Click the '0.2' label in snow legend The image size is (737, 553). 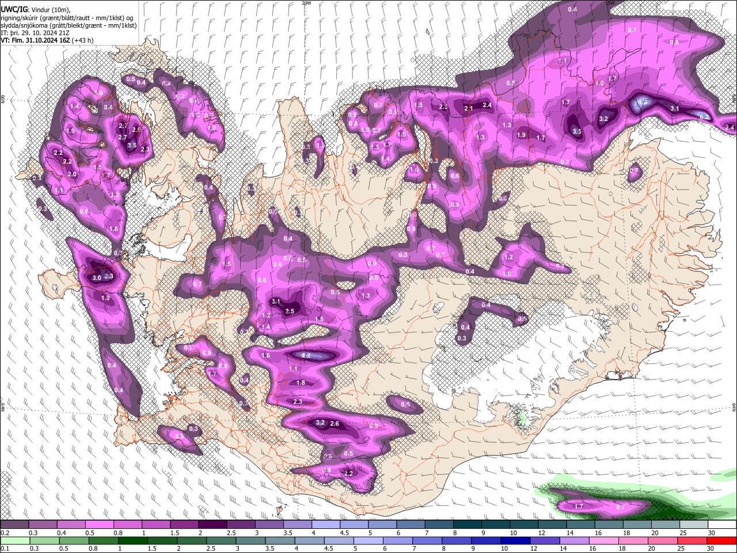[5, 533]
